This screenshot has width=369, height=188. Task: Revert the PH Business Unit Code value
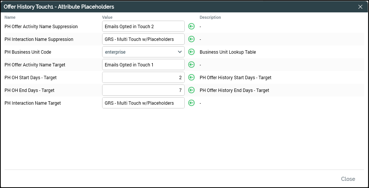(x=191, y=52)
